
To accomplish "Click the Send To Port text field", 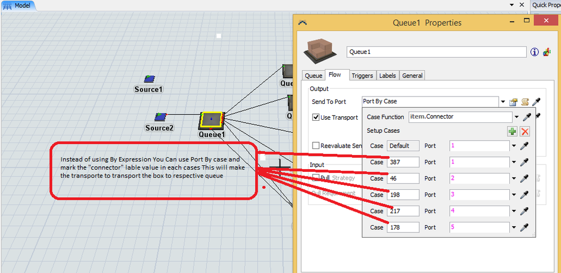I will [431, 102].
